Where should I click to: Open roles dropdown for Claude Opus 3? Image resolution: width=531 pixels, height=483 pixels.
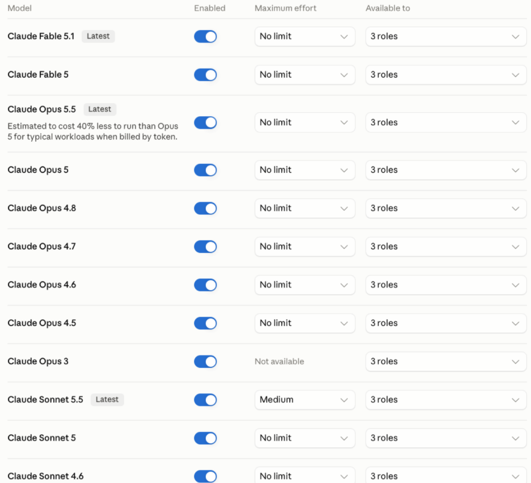446,362
